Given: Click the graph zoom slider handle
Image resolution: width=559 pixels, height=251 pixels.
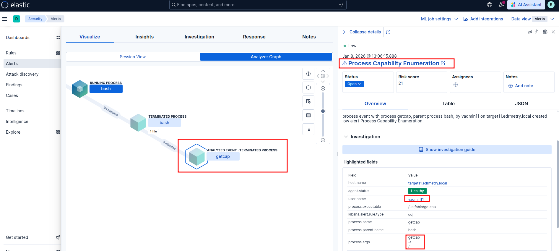Looking at the screenshot, I should point(323,111).
